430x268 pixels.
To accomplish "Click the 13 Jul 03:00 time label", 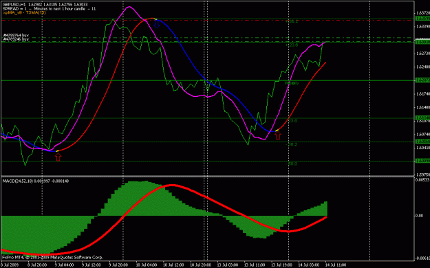I will point(228,265).
